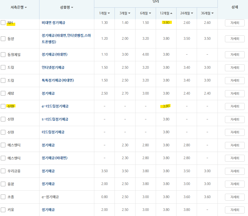Click the 동원제일 bank name
The height and width of the screenshot is (216, 248).
[x=14, y=55]
